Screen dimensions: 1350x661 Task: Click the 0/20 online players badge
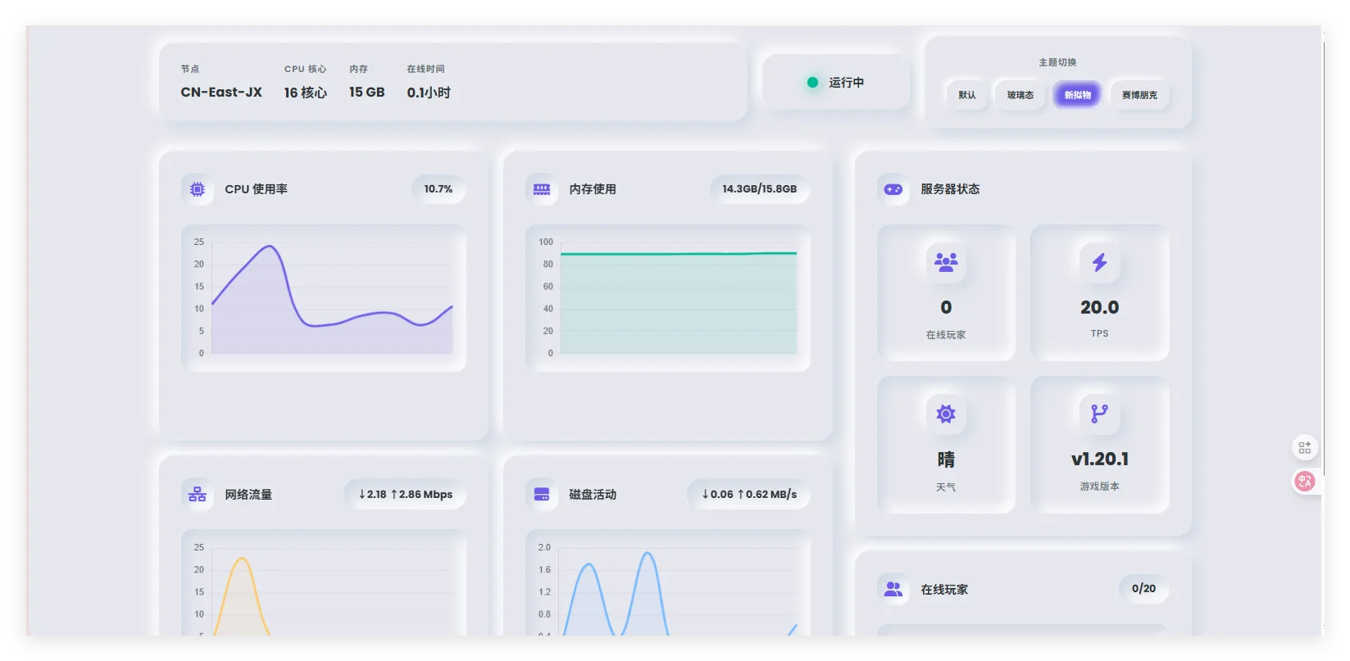1143,589
